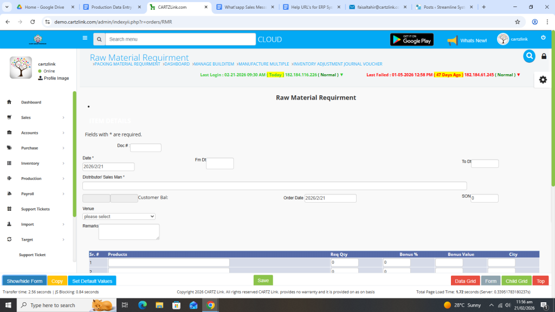The image size is (555, 312).
Task: Switch to the Production Data Entry tab
Action: point(111,7)
